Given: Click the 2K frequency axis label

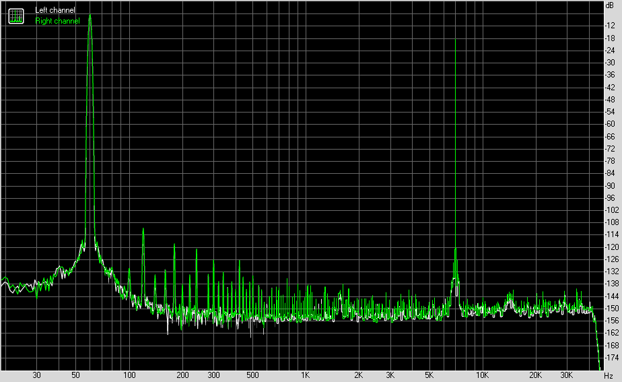Looking at the screenshot, I should (358, 375).
